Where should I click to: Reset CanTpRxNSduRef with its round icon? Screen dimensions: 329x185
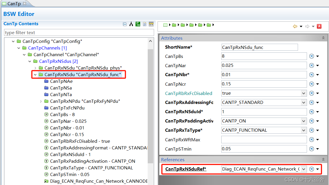pyautogui.click(x=312, y=169)
